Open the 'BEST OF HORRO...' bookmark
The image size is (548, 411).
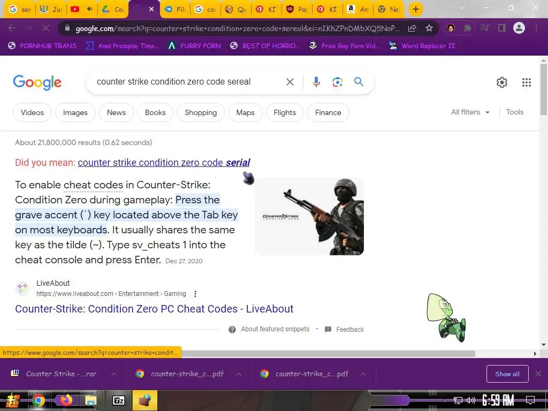[x=265, y=46]
